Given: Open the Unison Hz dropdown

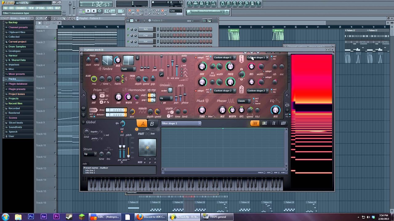Looking at the screenshot, I should (x=166, y=98).
